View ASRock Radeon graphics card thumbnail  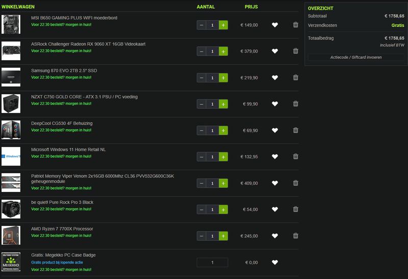pyautogui.click(x=11, y=50)
